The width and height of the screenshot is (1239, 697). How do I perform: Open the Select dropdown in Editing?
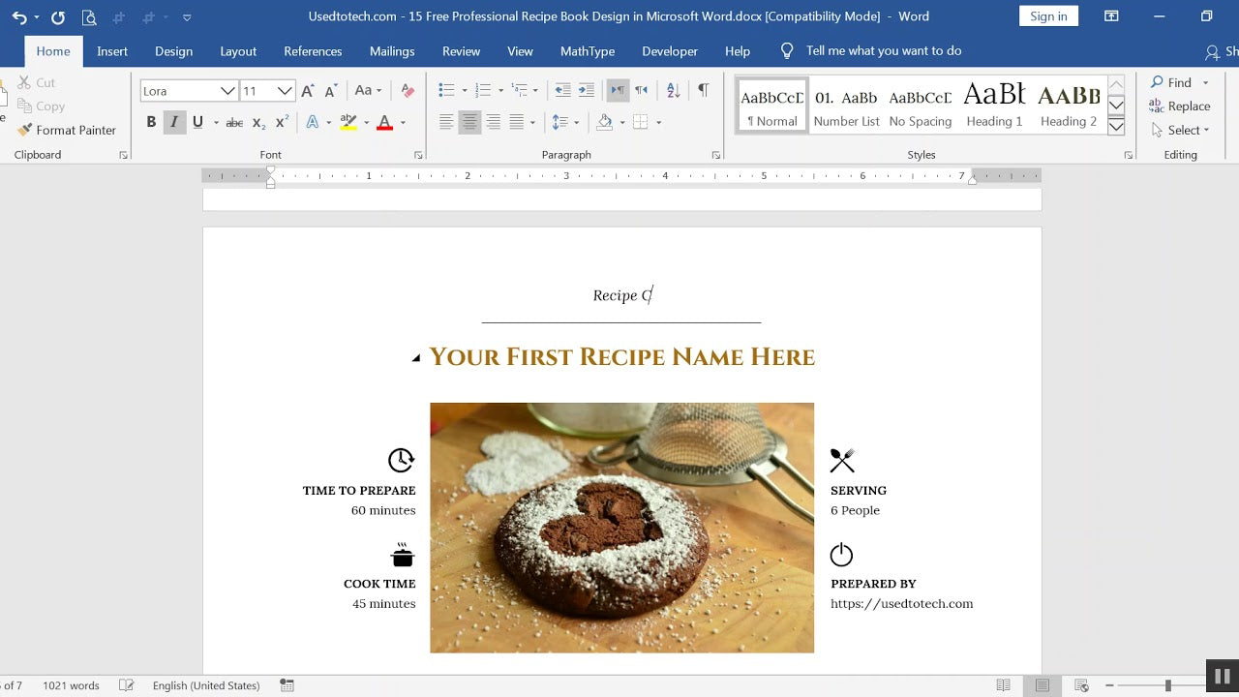click(x=1181, y=130)
